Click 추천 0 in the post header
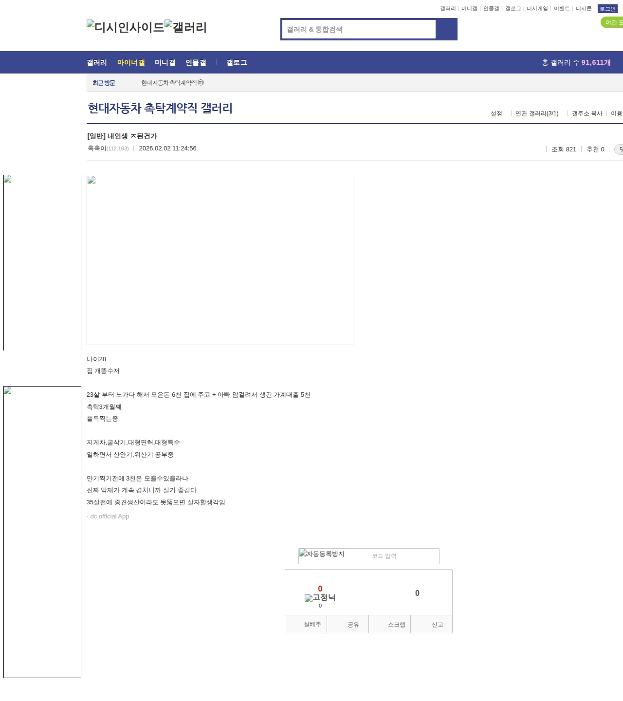Viewport: 623px width, 701px height. pos(595,149)
